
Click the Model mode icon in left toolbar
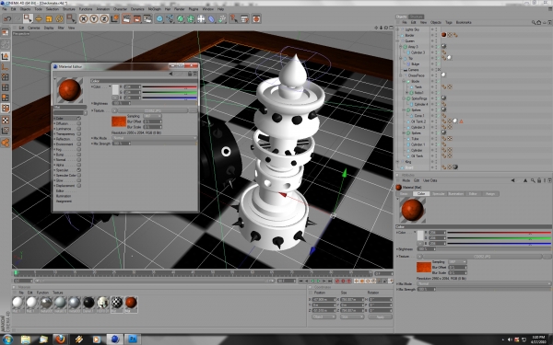pos(6,56)
